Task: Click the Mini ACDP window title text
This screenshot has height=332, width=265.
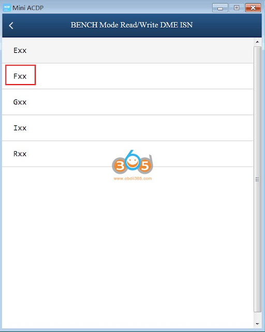Action: [28, 8]
